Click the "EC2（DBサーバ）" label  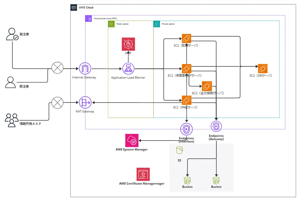click(x=261, y=76)
